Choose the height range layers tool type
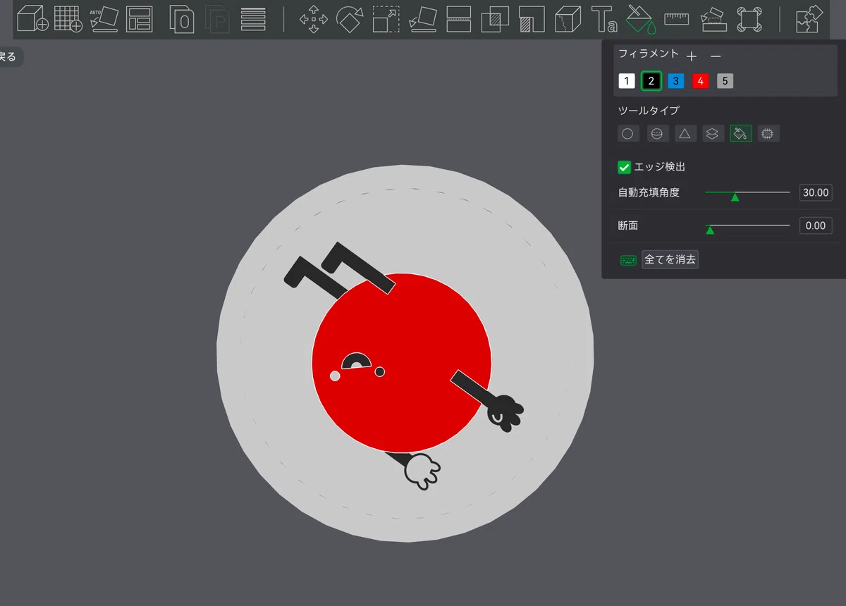 coord(713,133)
